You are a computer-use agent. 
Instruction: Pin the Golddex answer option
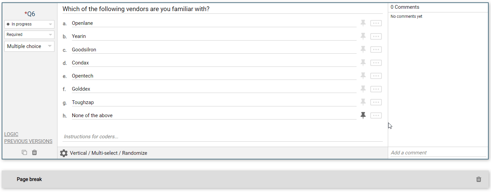tap(363, 89)
